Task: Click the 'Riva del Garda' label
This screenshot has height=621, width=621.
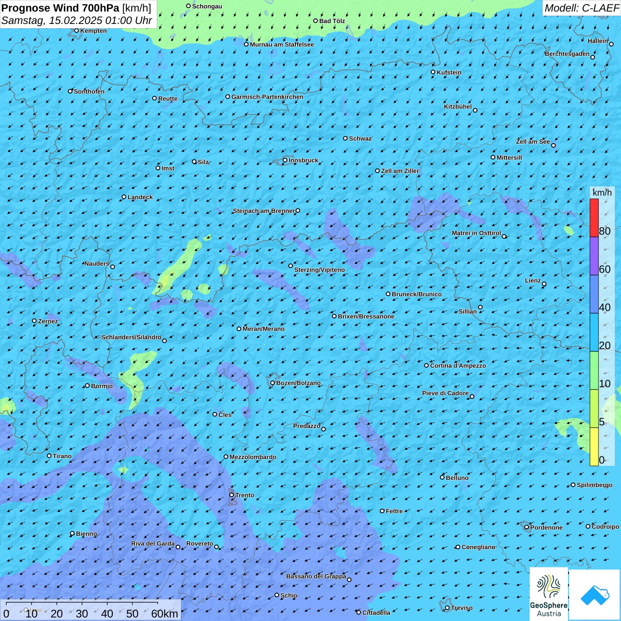Action: [153, 543]
